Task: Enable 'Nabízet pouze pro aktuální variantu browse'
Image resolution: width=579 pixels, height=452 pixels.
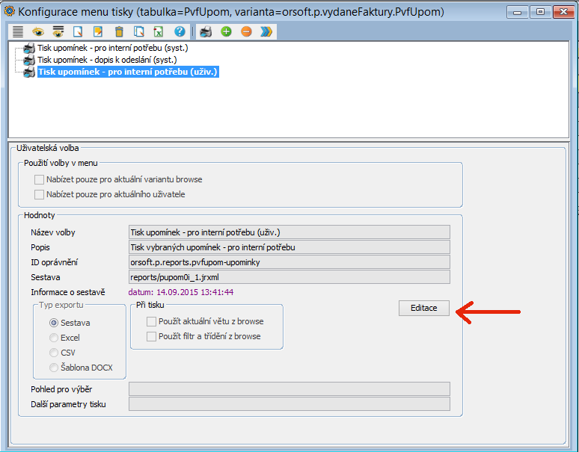Action: [40, 179]
